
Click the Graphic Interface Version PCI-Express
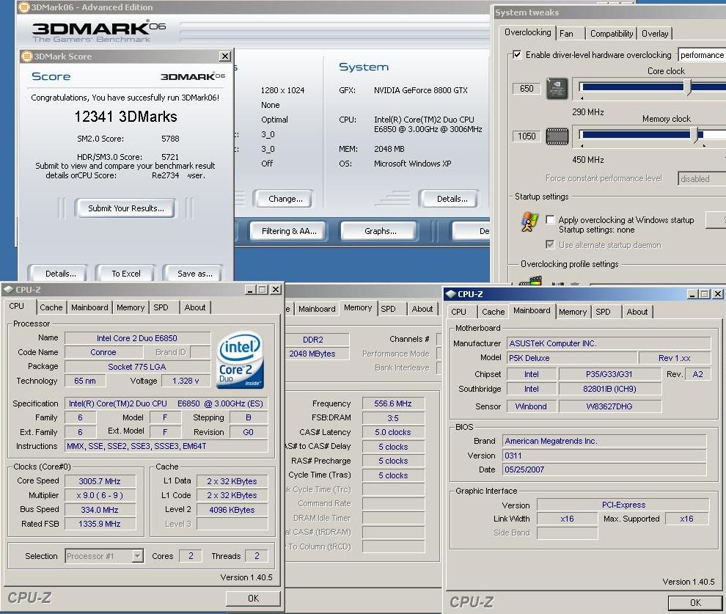coord(623,505)
